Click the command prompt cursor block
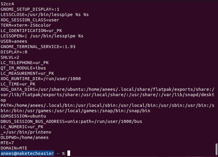This screenshot has width=218, height=157. tap(69, 153)
